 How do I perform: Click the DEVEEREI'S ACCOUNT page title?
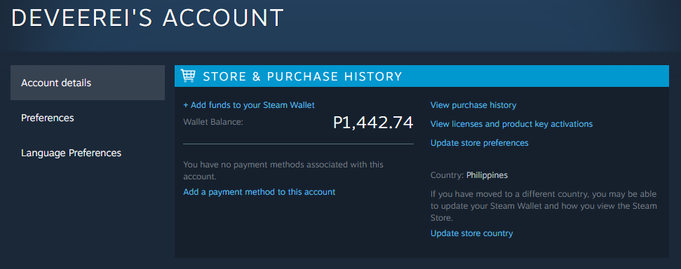click(x=148, y=18)
